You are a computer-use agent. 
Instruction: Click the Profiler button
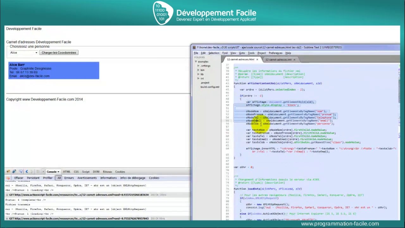click(48, 178)
